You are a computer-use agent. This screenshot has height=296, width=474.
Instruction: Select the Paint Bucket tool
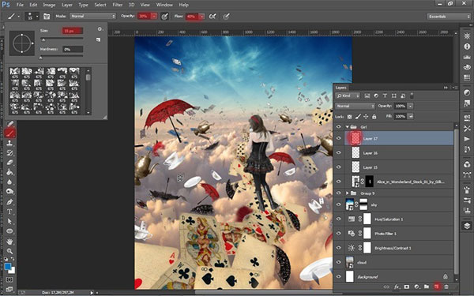(x=9, y=172)
